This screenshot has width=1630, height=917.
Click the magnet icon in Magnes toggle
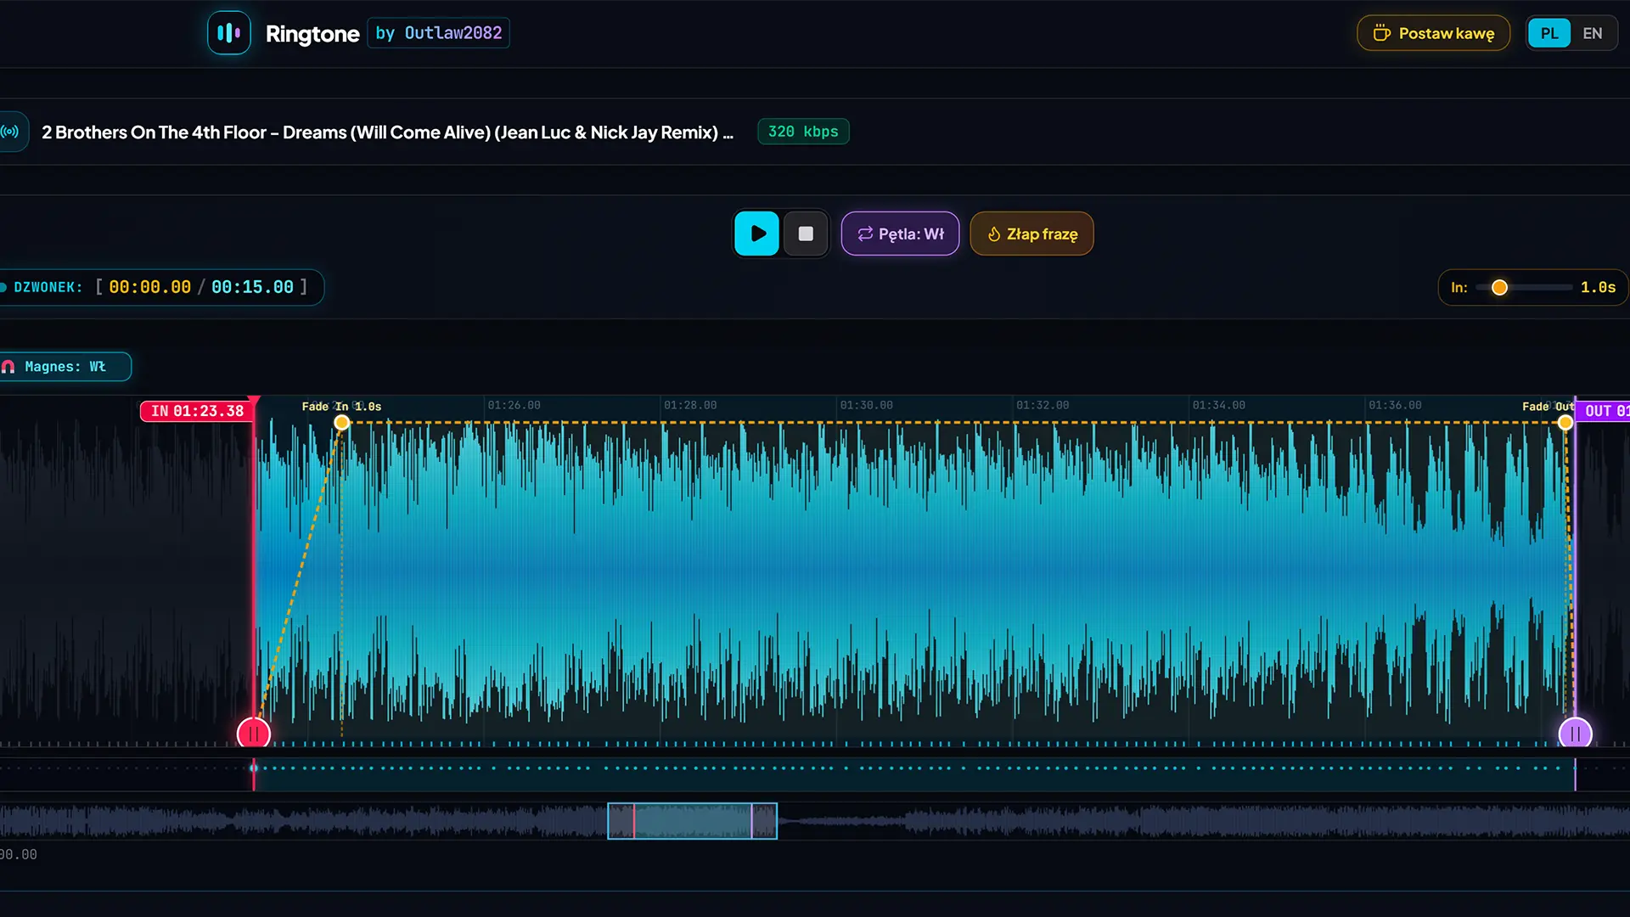[8, 367]
